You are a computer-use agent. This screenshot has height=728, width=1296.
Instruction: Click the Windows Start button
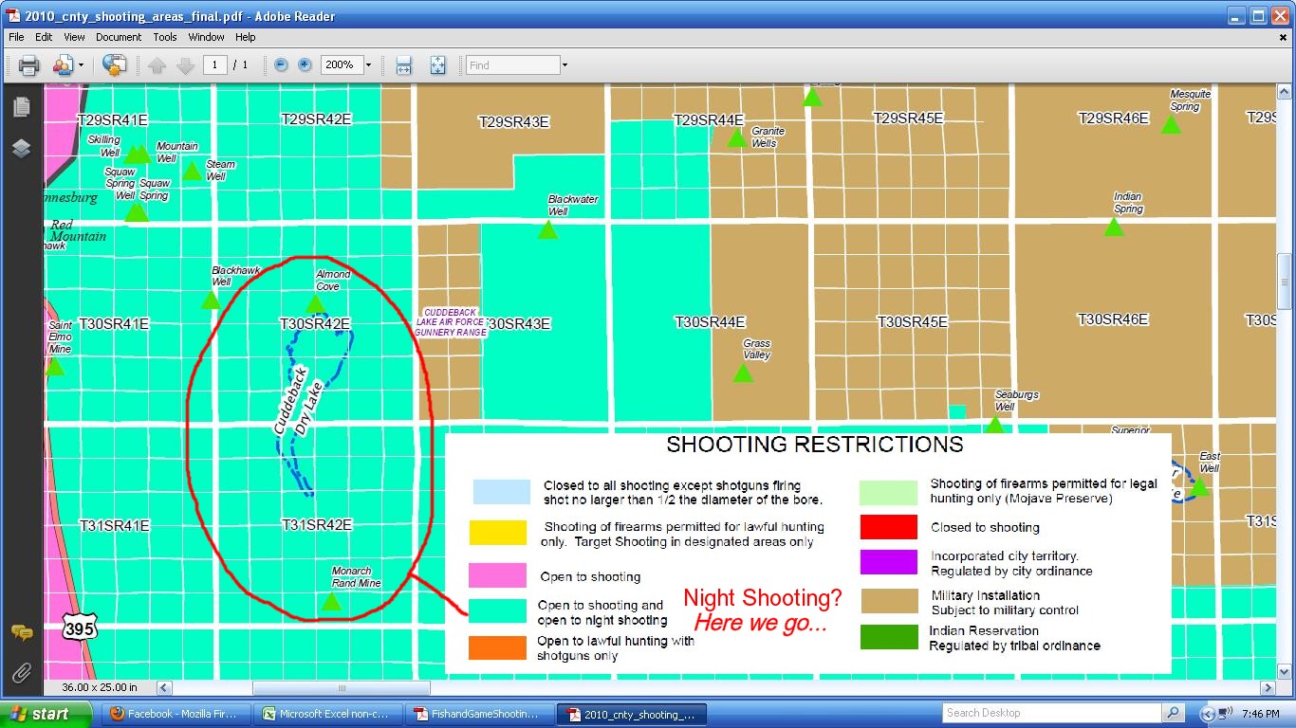46,714
